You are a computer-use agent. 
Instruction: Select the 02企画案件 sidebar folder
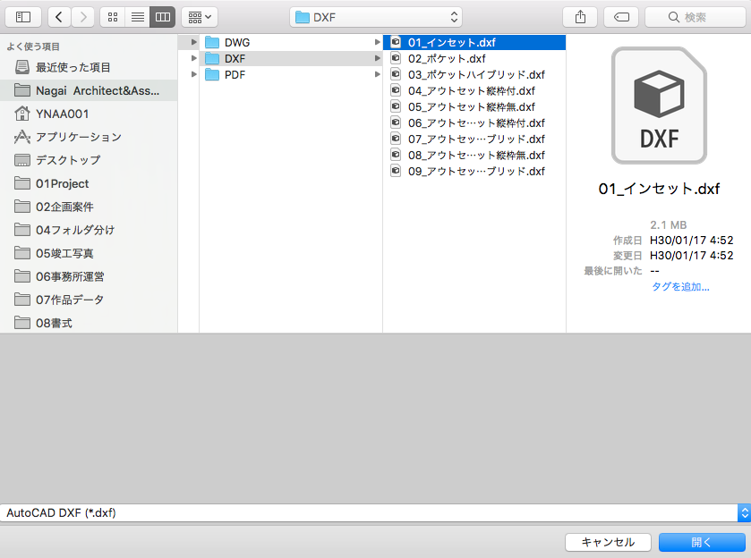pyautogui.click(x=89, y=207)
